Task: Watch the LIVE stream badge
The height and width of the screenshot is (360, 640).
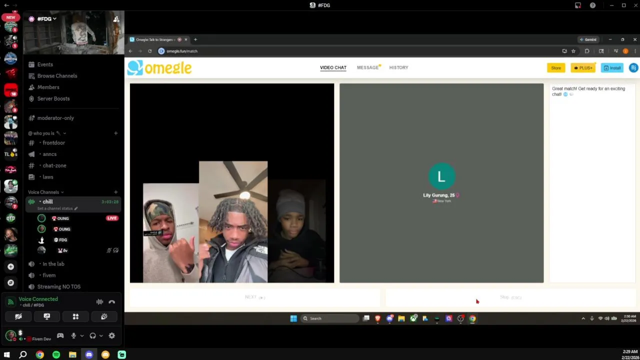Action: [112, 218]
